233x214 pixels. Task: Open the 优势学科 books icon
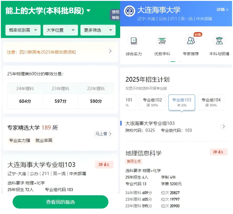[162, 41]
